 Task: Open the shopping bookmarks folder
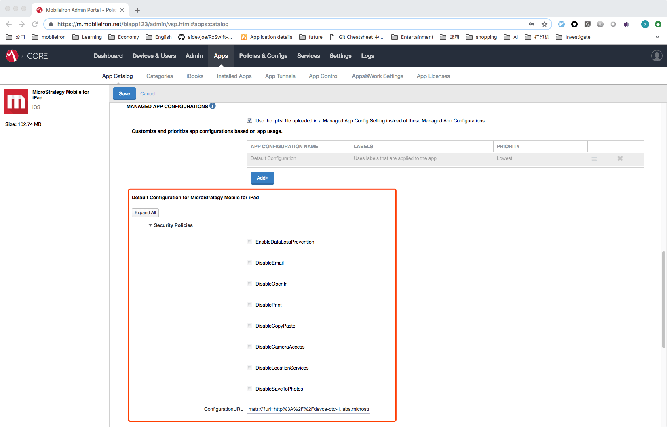(x=481, y=37)
